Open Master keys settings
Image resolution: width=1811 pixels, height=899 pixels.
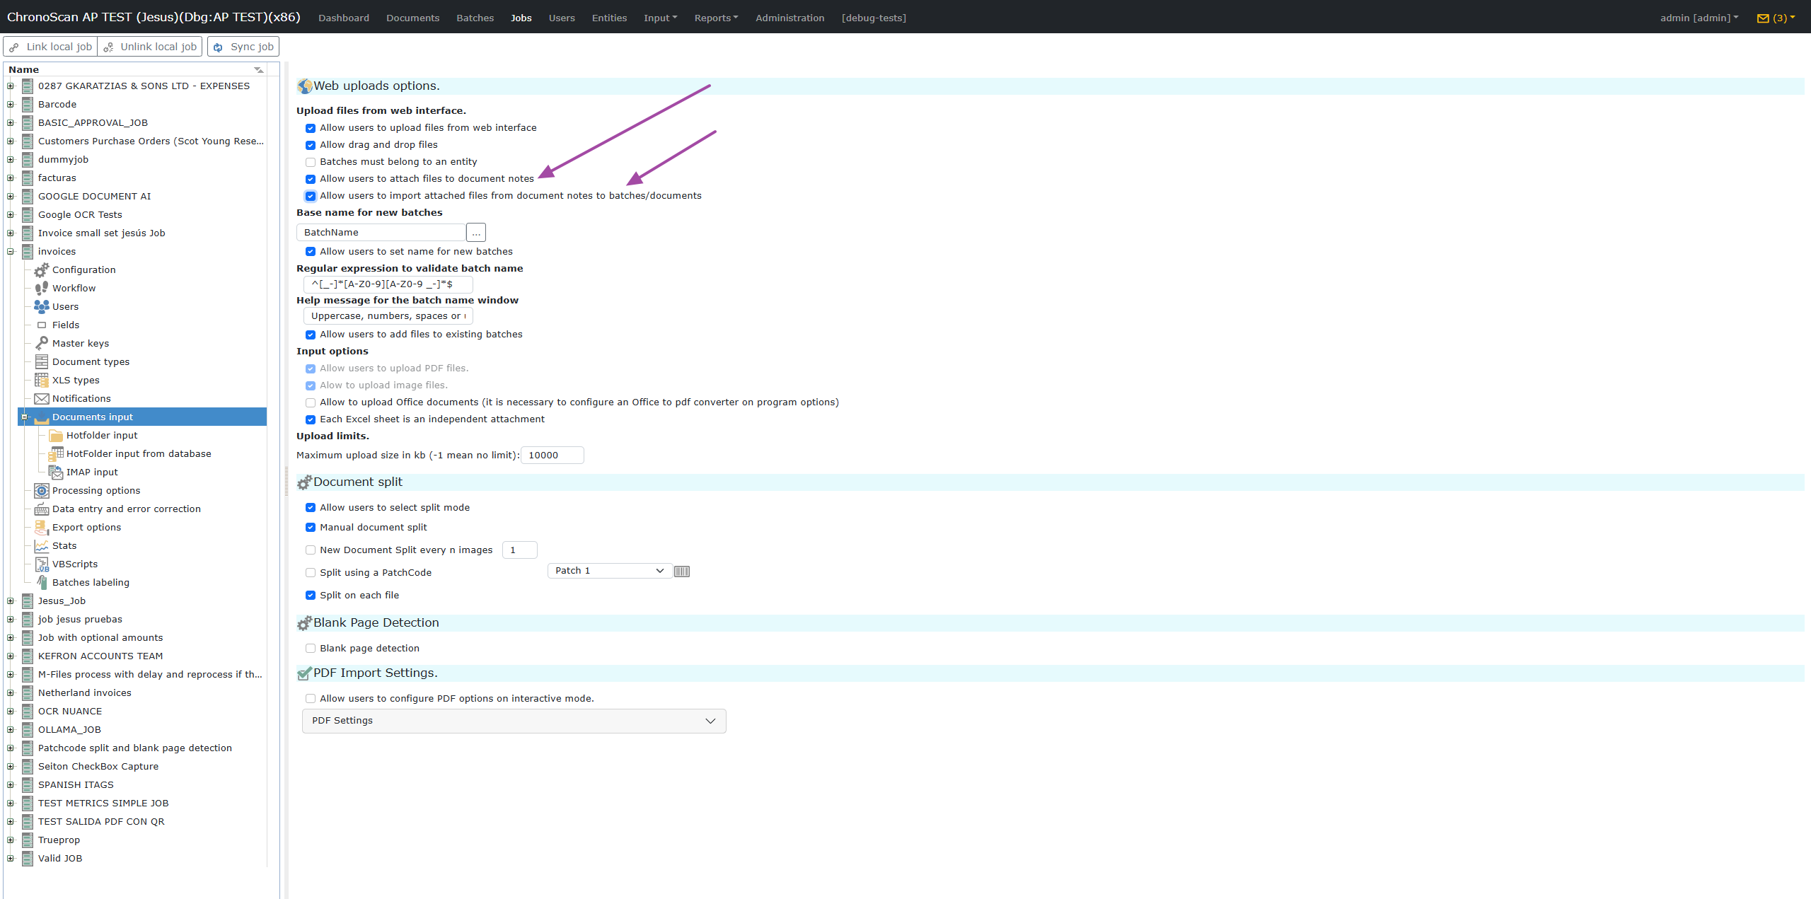tap(42, 343)
